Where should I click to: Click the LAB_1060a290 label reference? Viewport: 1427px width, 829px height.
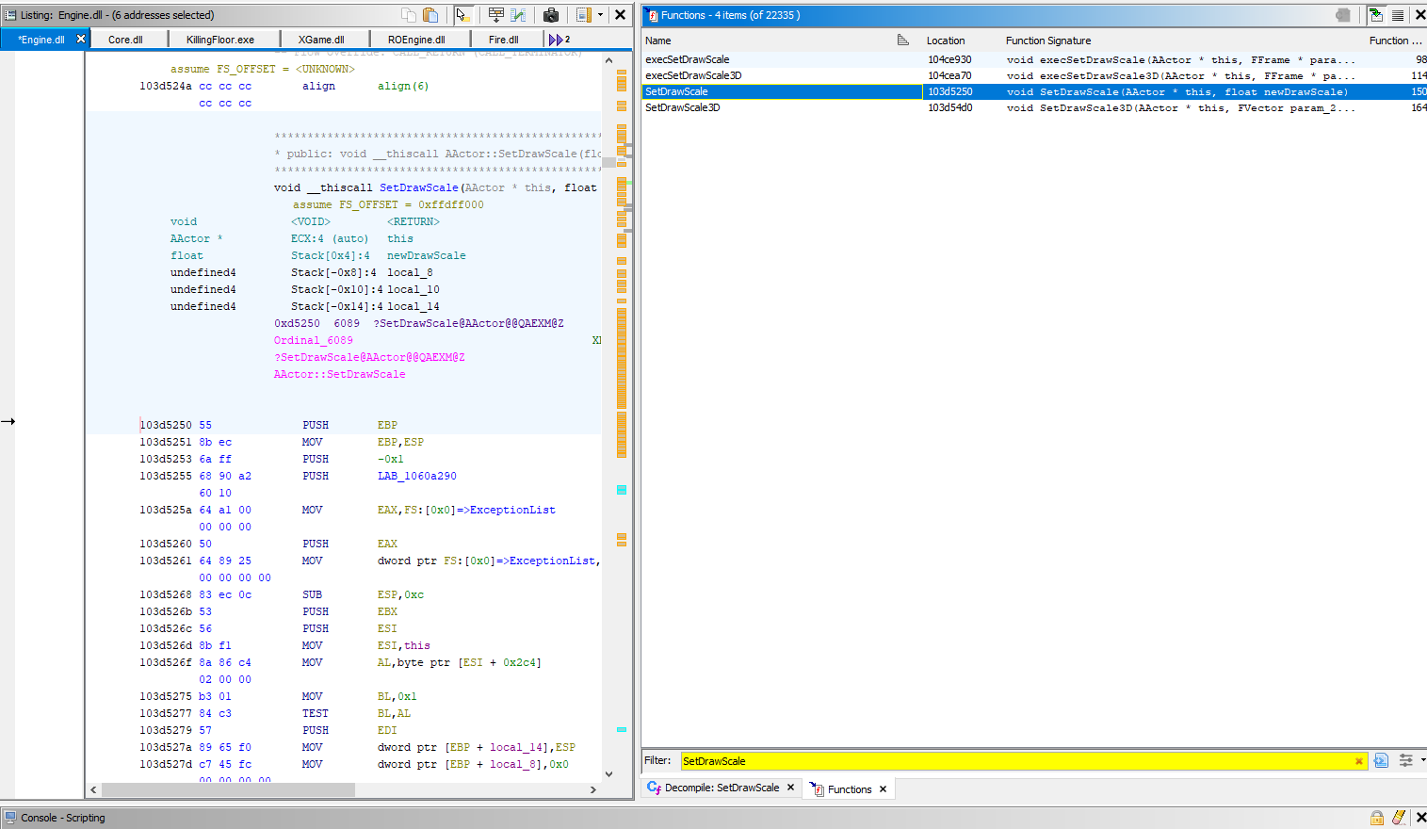416,476
